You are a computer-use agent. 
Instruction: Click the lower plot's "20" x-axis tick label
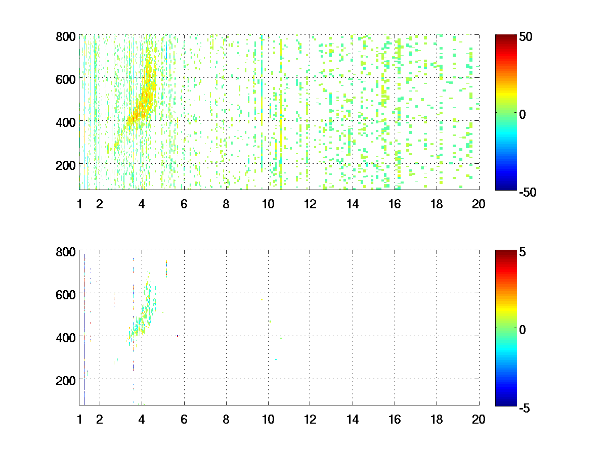click(479, 420)
